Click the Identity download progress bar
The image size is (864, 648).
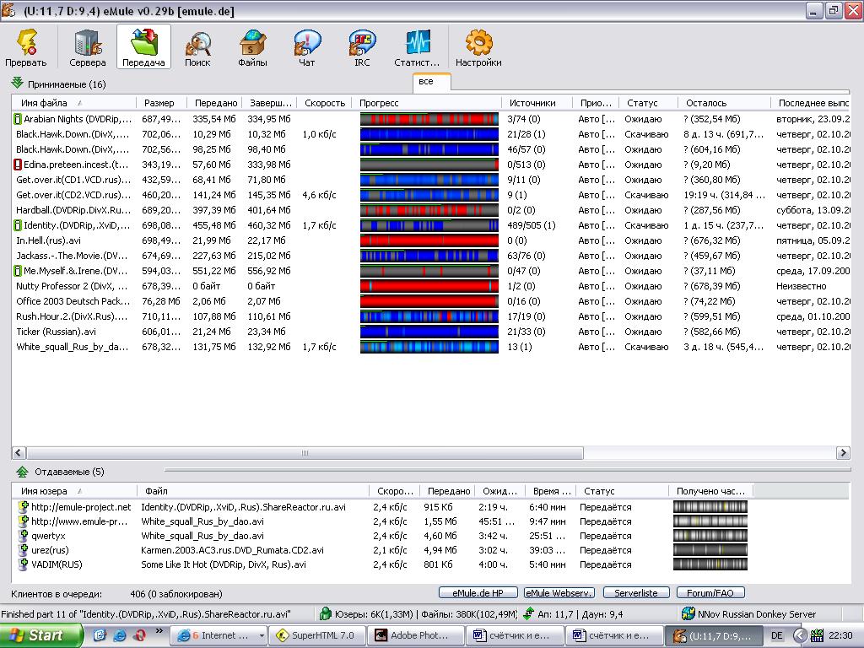point(429,225)
